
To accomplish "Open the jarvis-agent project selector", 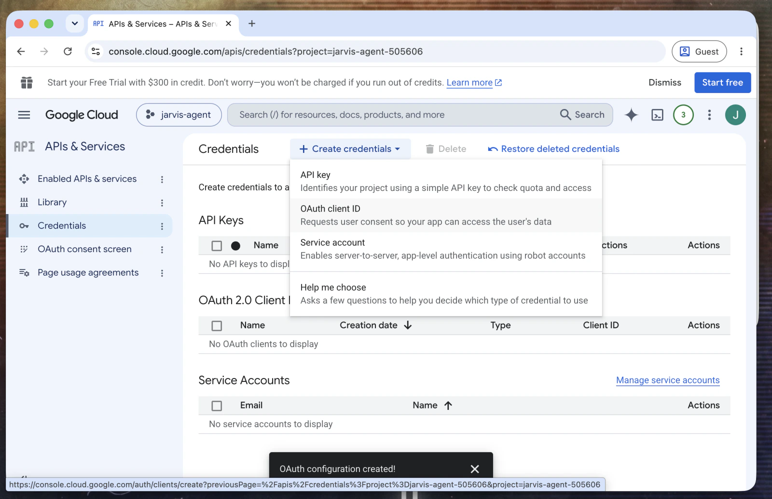I will pyautogui.click(x=179, y=115).
